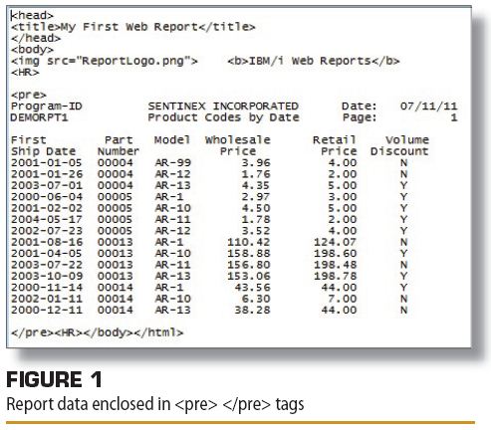
Task: Click the Part Number column header
Action: [119, 145]
